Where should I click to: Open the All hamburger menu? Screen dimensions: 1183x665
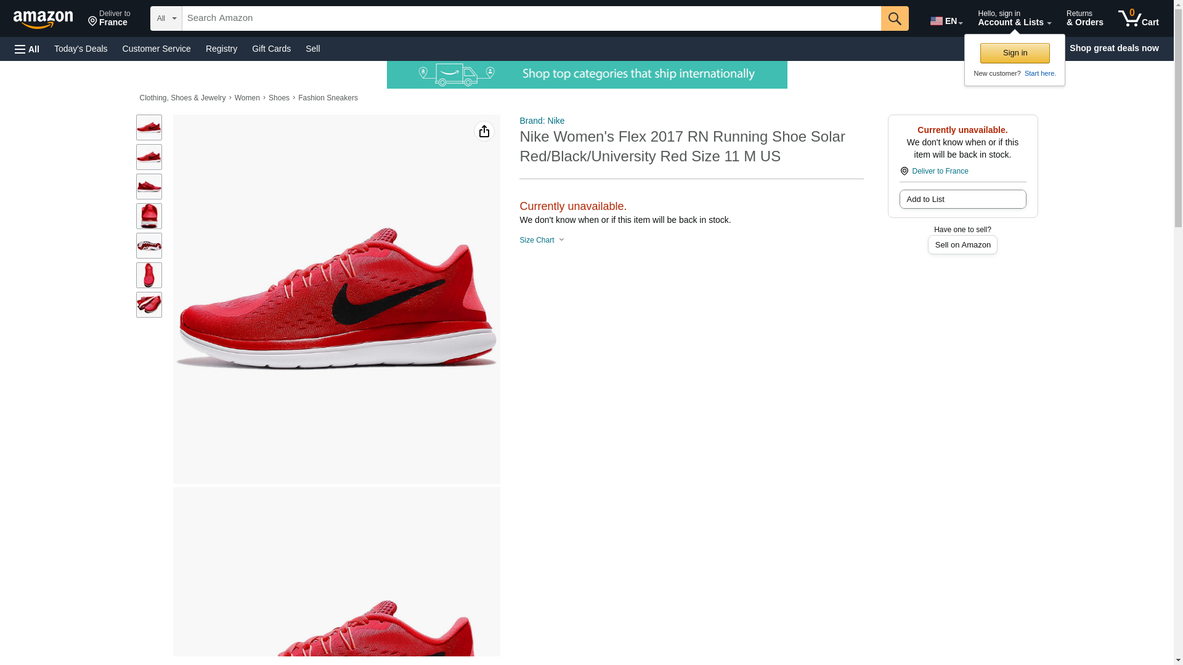27,49
